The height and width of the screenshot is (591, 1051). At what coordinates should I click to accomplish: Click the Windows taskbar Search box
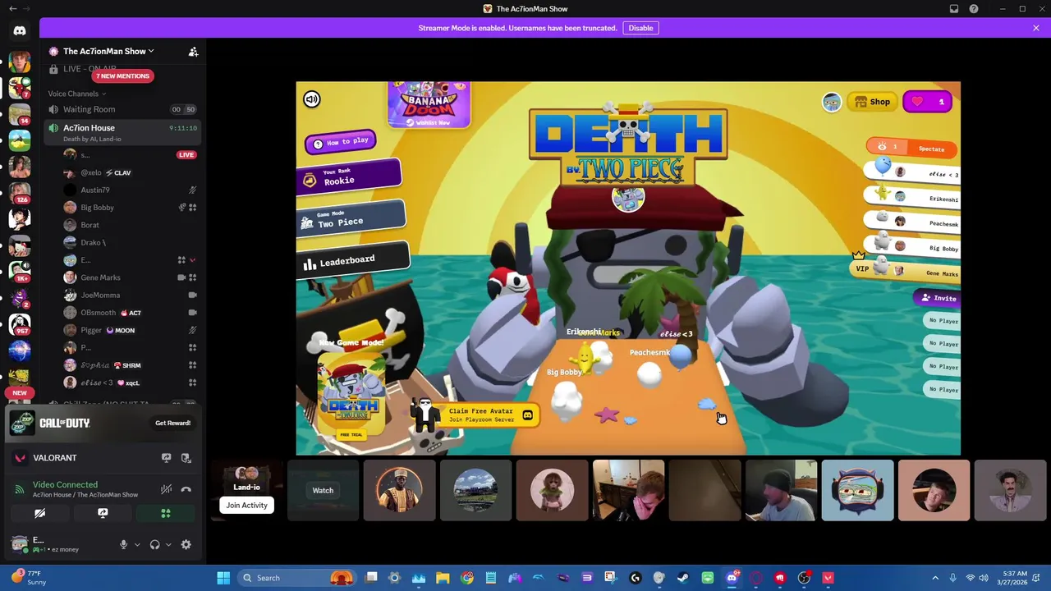[297, 578]
